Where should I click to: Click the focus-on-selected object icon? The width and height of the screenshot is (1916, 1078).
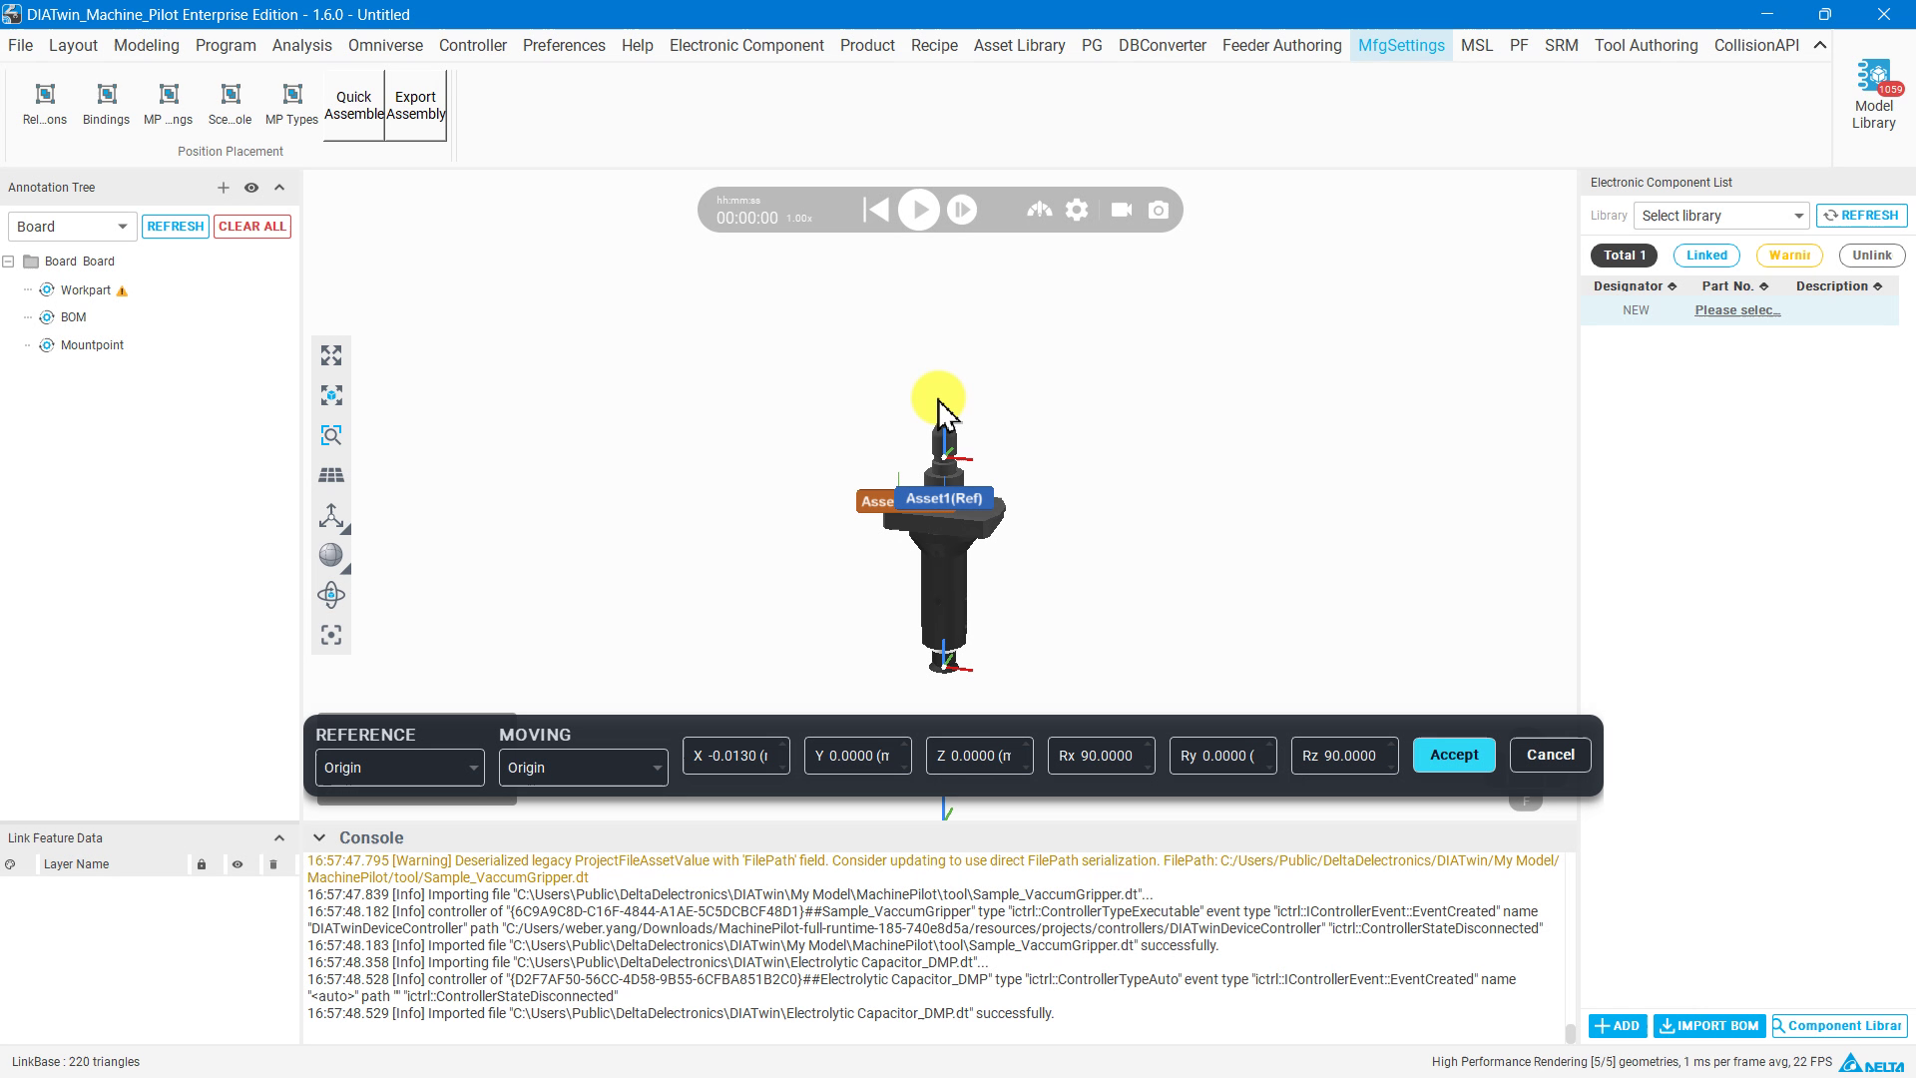pyautogui.click(x=331, y=395)
